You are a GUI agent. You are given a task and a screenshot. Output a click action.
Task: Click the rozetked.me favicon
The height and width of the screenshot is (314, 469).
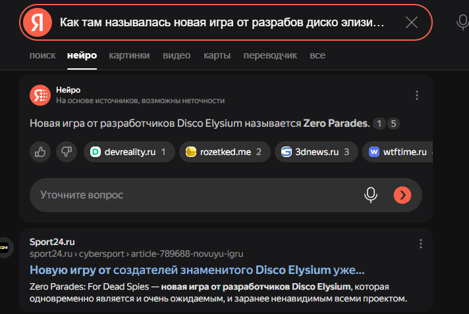tap(191, 152)
